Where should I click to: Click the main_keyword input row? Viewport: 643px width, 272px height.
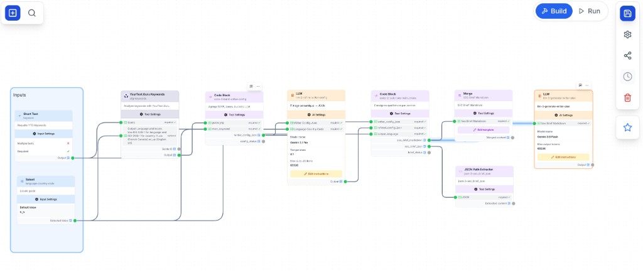234,129
